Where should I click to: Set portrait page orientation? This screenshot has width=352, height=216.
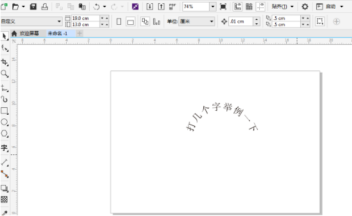pos(119,22)
